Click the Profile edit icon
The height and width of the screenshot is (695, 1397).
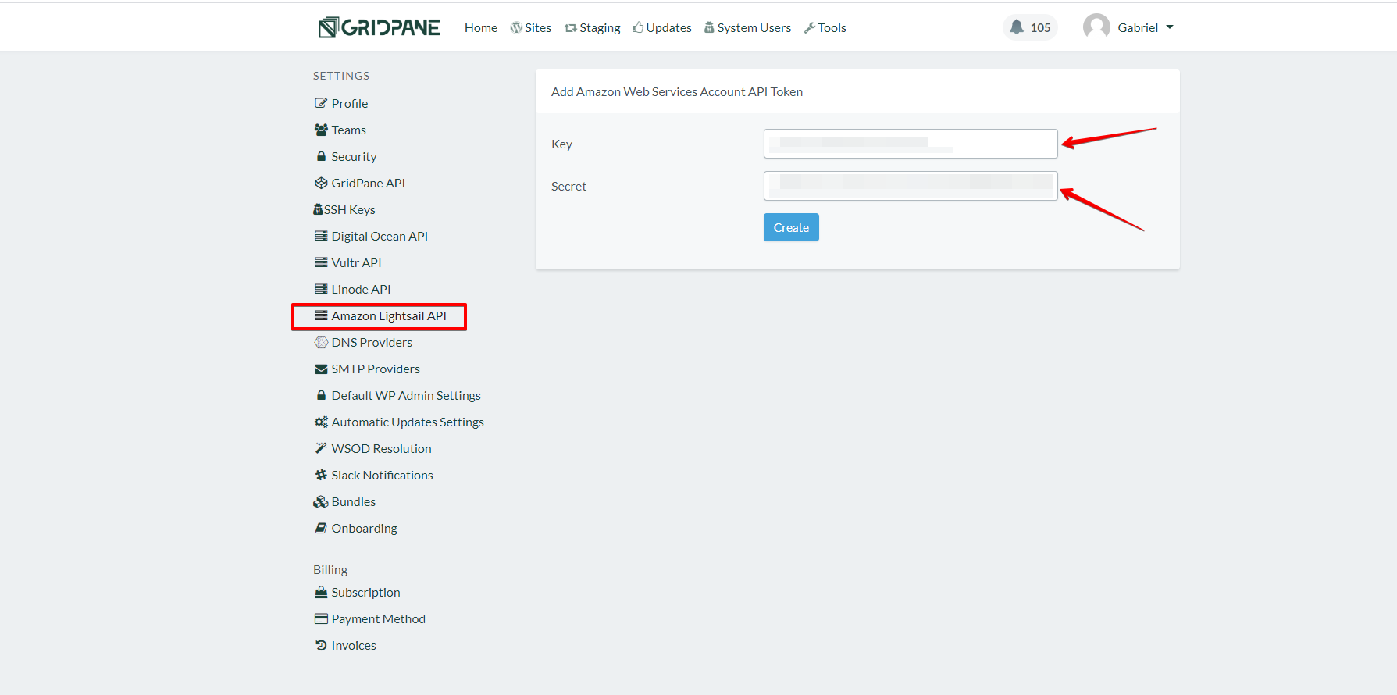[321, 103]
